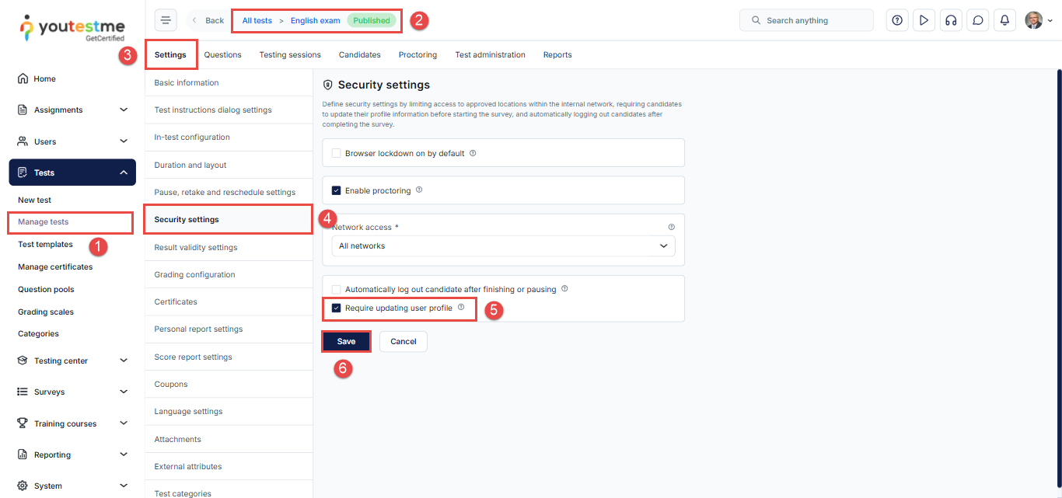Open the user profile avatar menu
Screen dimensions: 1062x498
point(1038,20)
